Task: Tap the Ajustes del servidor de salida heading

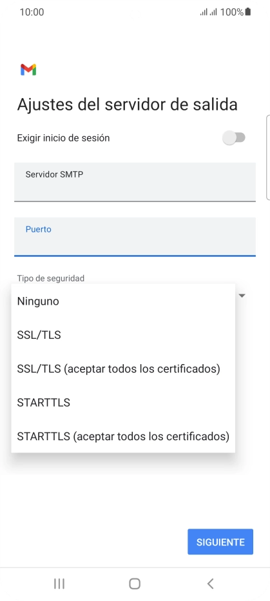Action: pyautogui.click(x=128, y=105)
